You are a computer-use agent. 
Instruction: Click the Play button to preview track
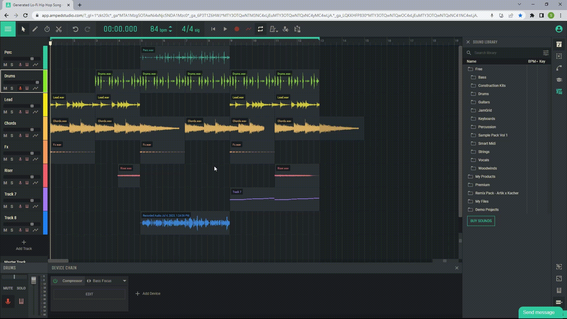[x=225, y=29]
